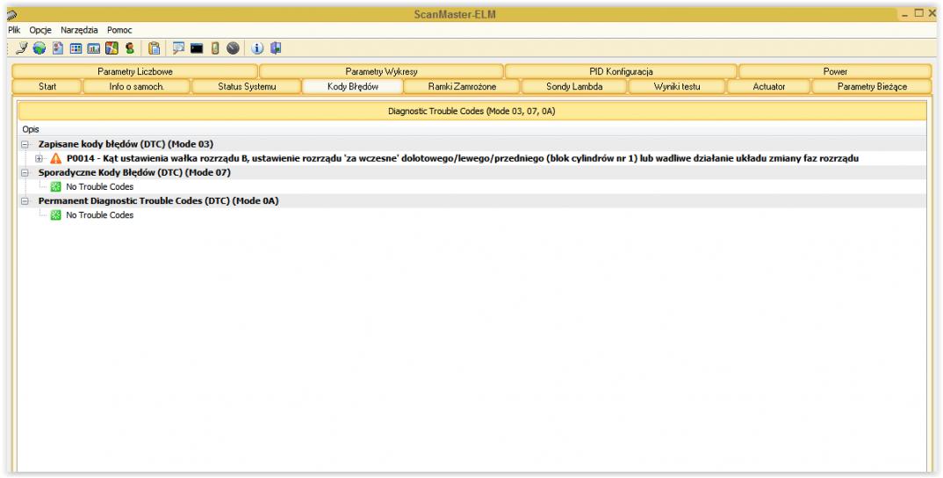The height and width of the screenshot is (478, 943).
Task: Open the Narzędzia menu
Action: pyautogui.click(x=79, y=30)
